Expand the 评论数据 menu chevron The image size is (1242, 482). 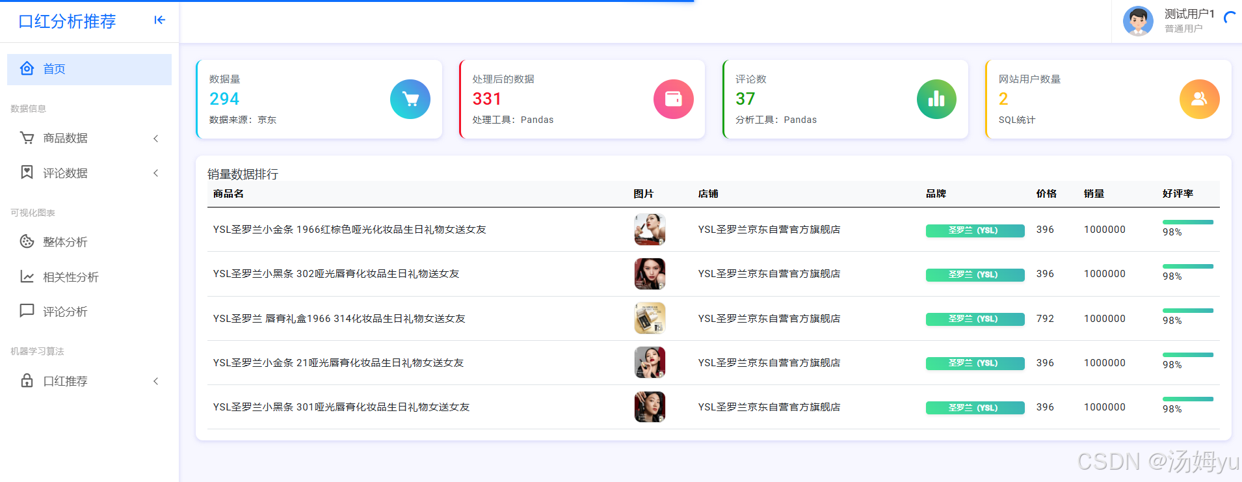[156, 173]
